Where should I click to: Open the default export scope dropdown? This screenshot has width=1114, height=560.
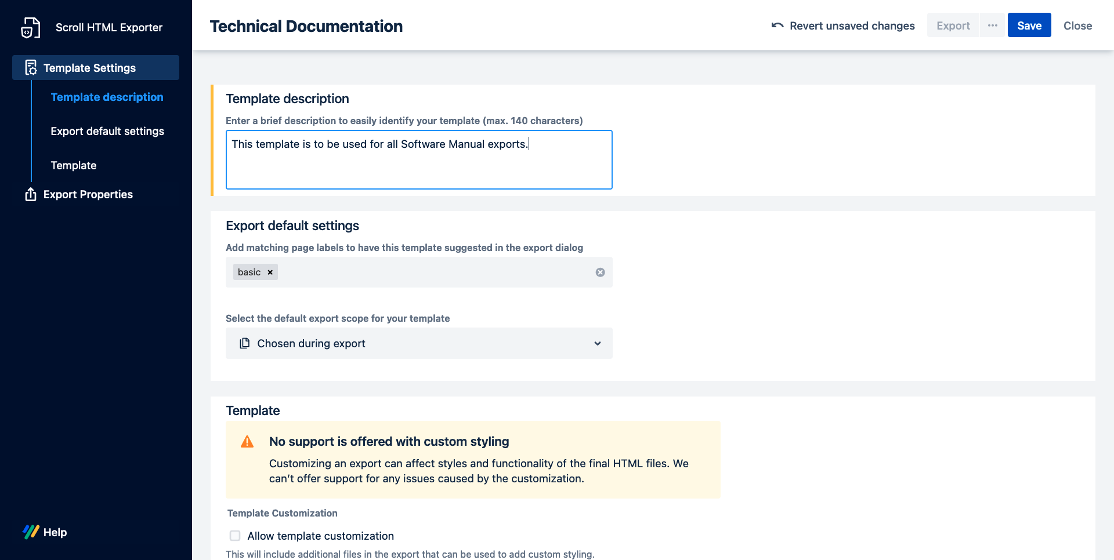tap(418, 343)
